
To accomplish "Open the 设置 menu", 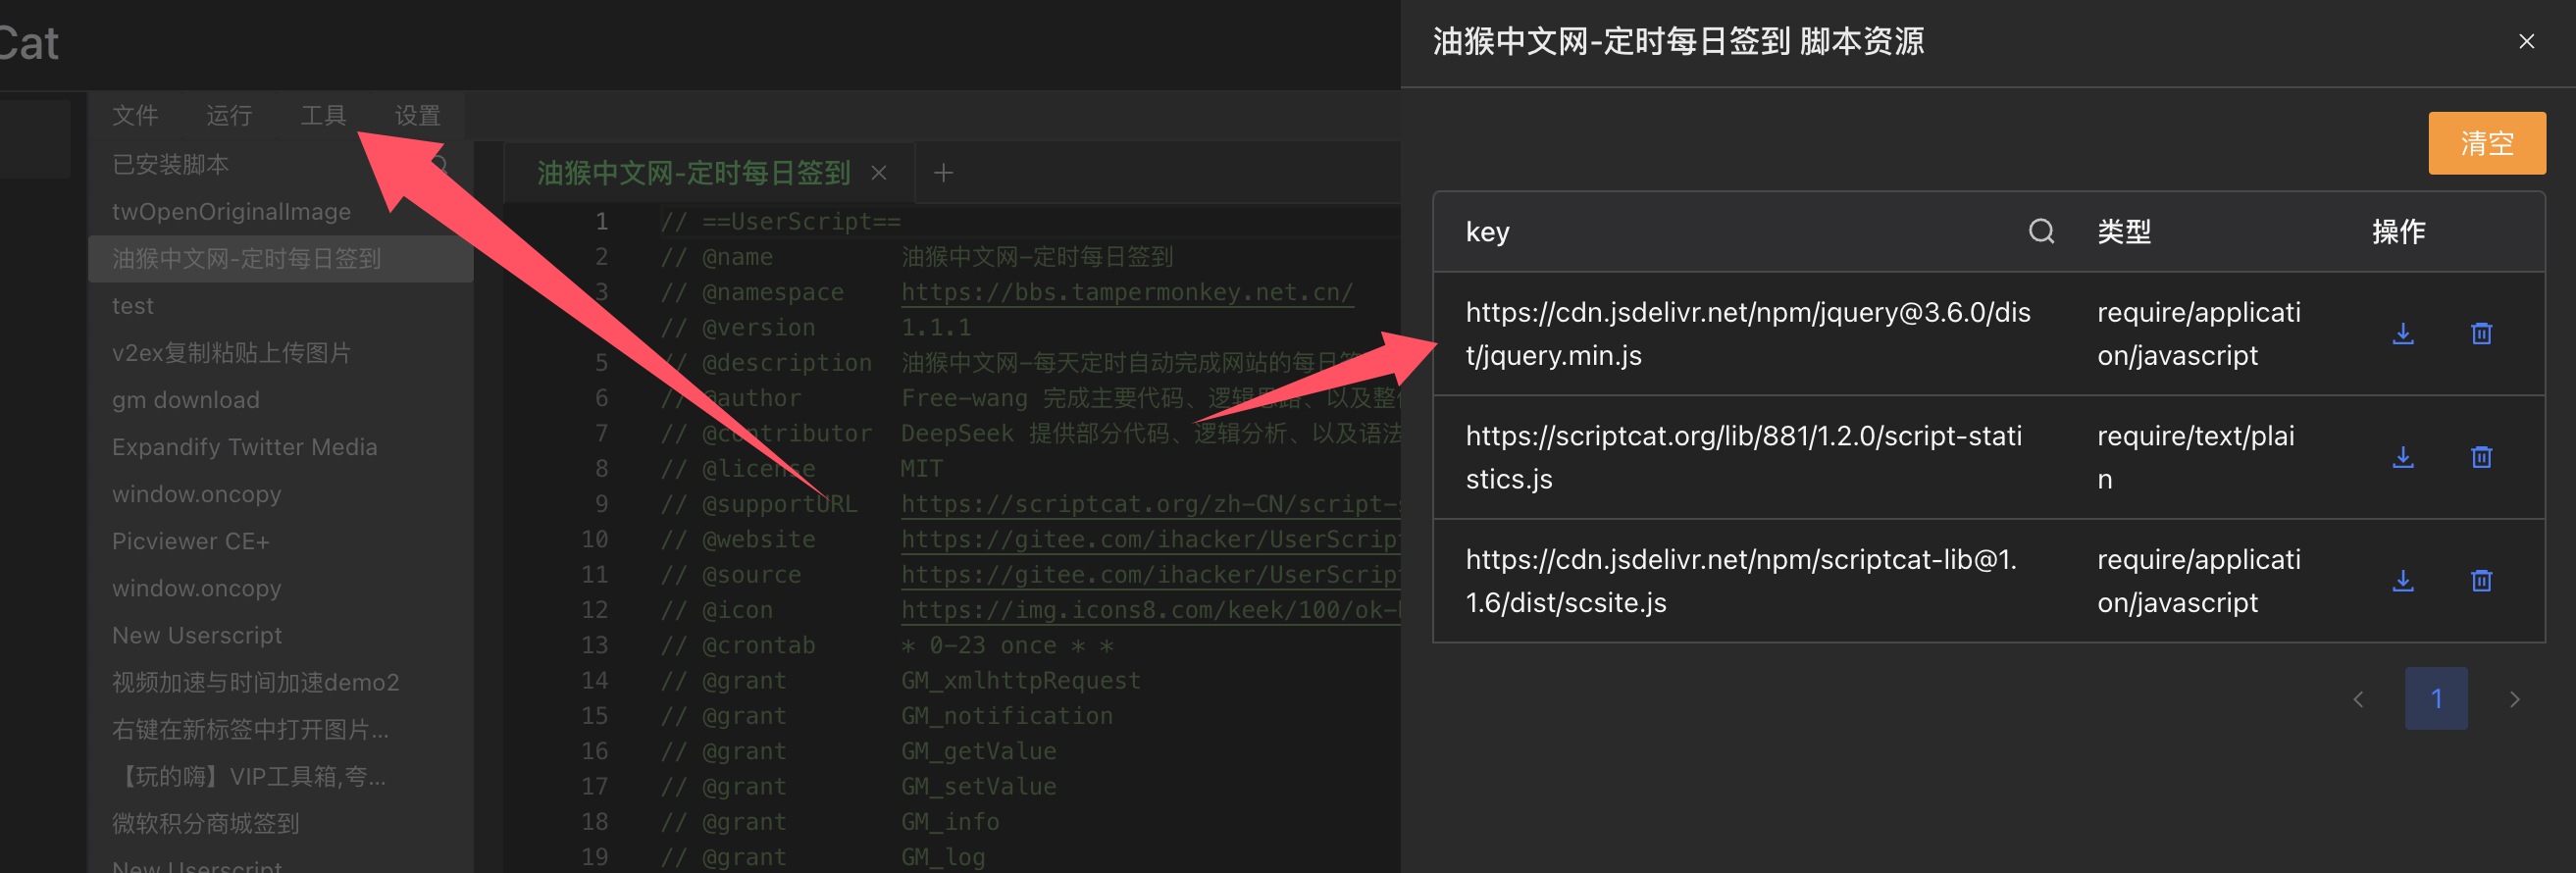I will pos(417,116).
